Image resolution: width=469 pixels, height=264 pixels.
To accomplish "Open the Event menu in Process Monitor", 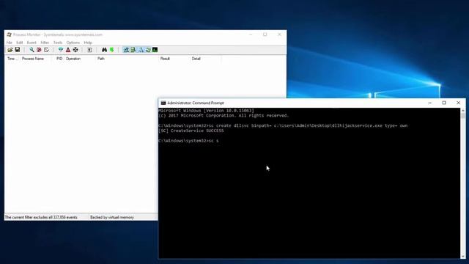I will click(32, 43).
